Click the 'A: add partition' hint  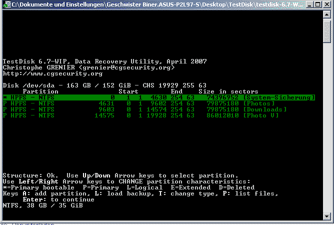56,193
